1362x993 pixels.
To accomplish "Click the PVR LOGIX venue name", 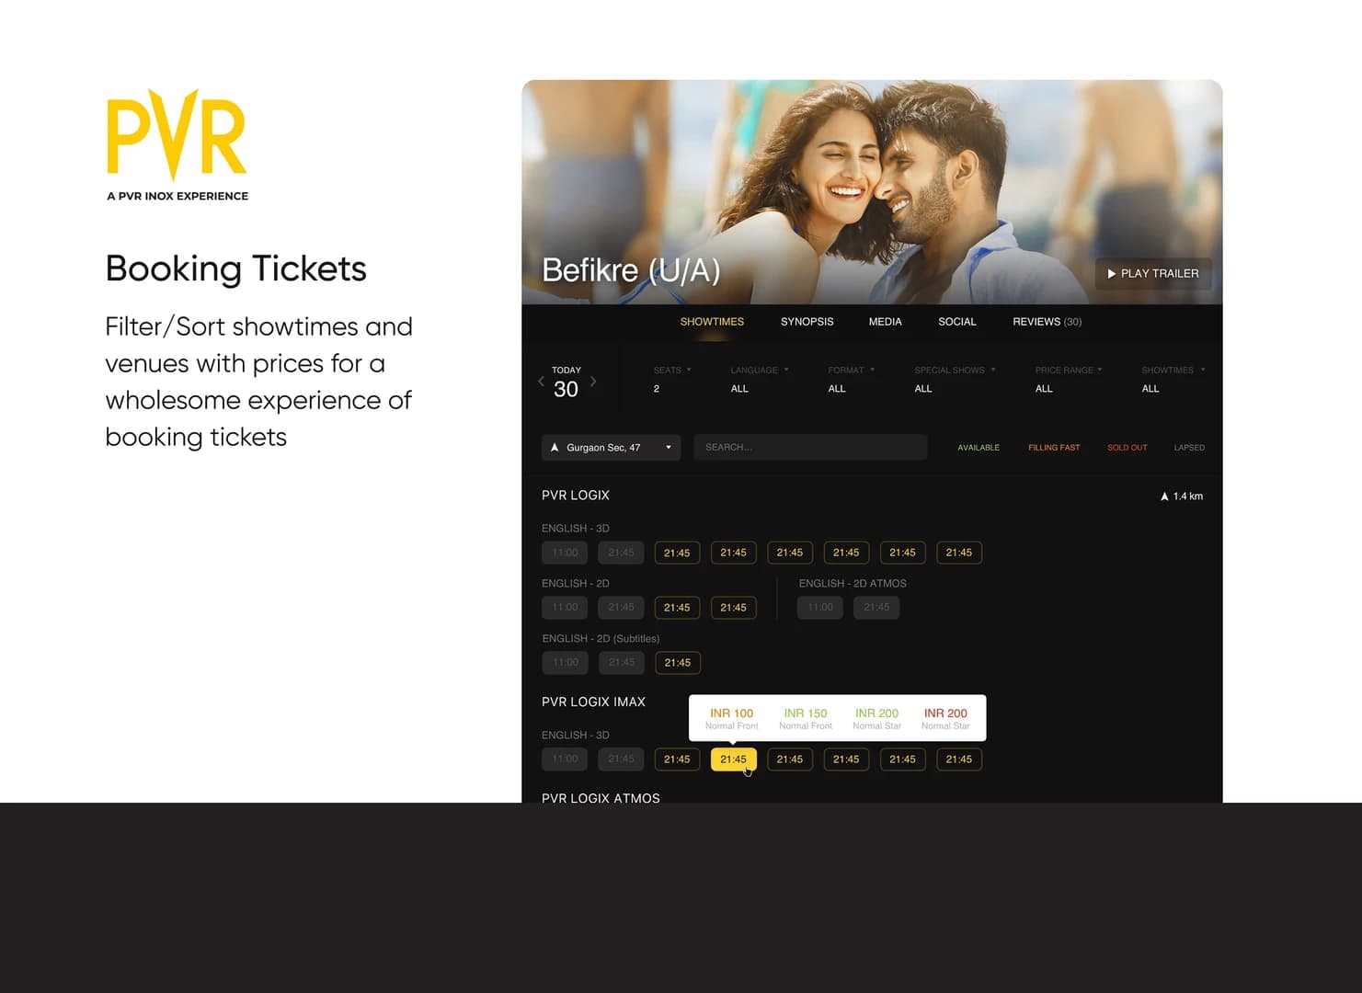I will click(x=576, y=496).
